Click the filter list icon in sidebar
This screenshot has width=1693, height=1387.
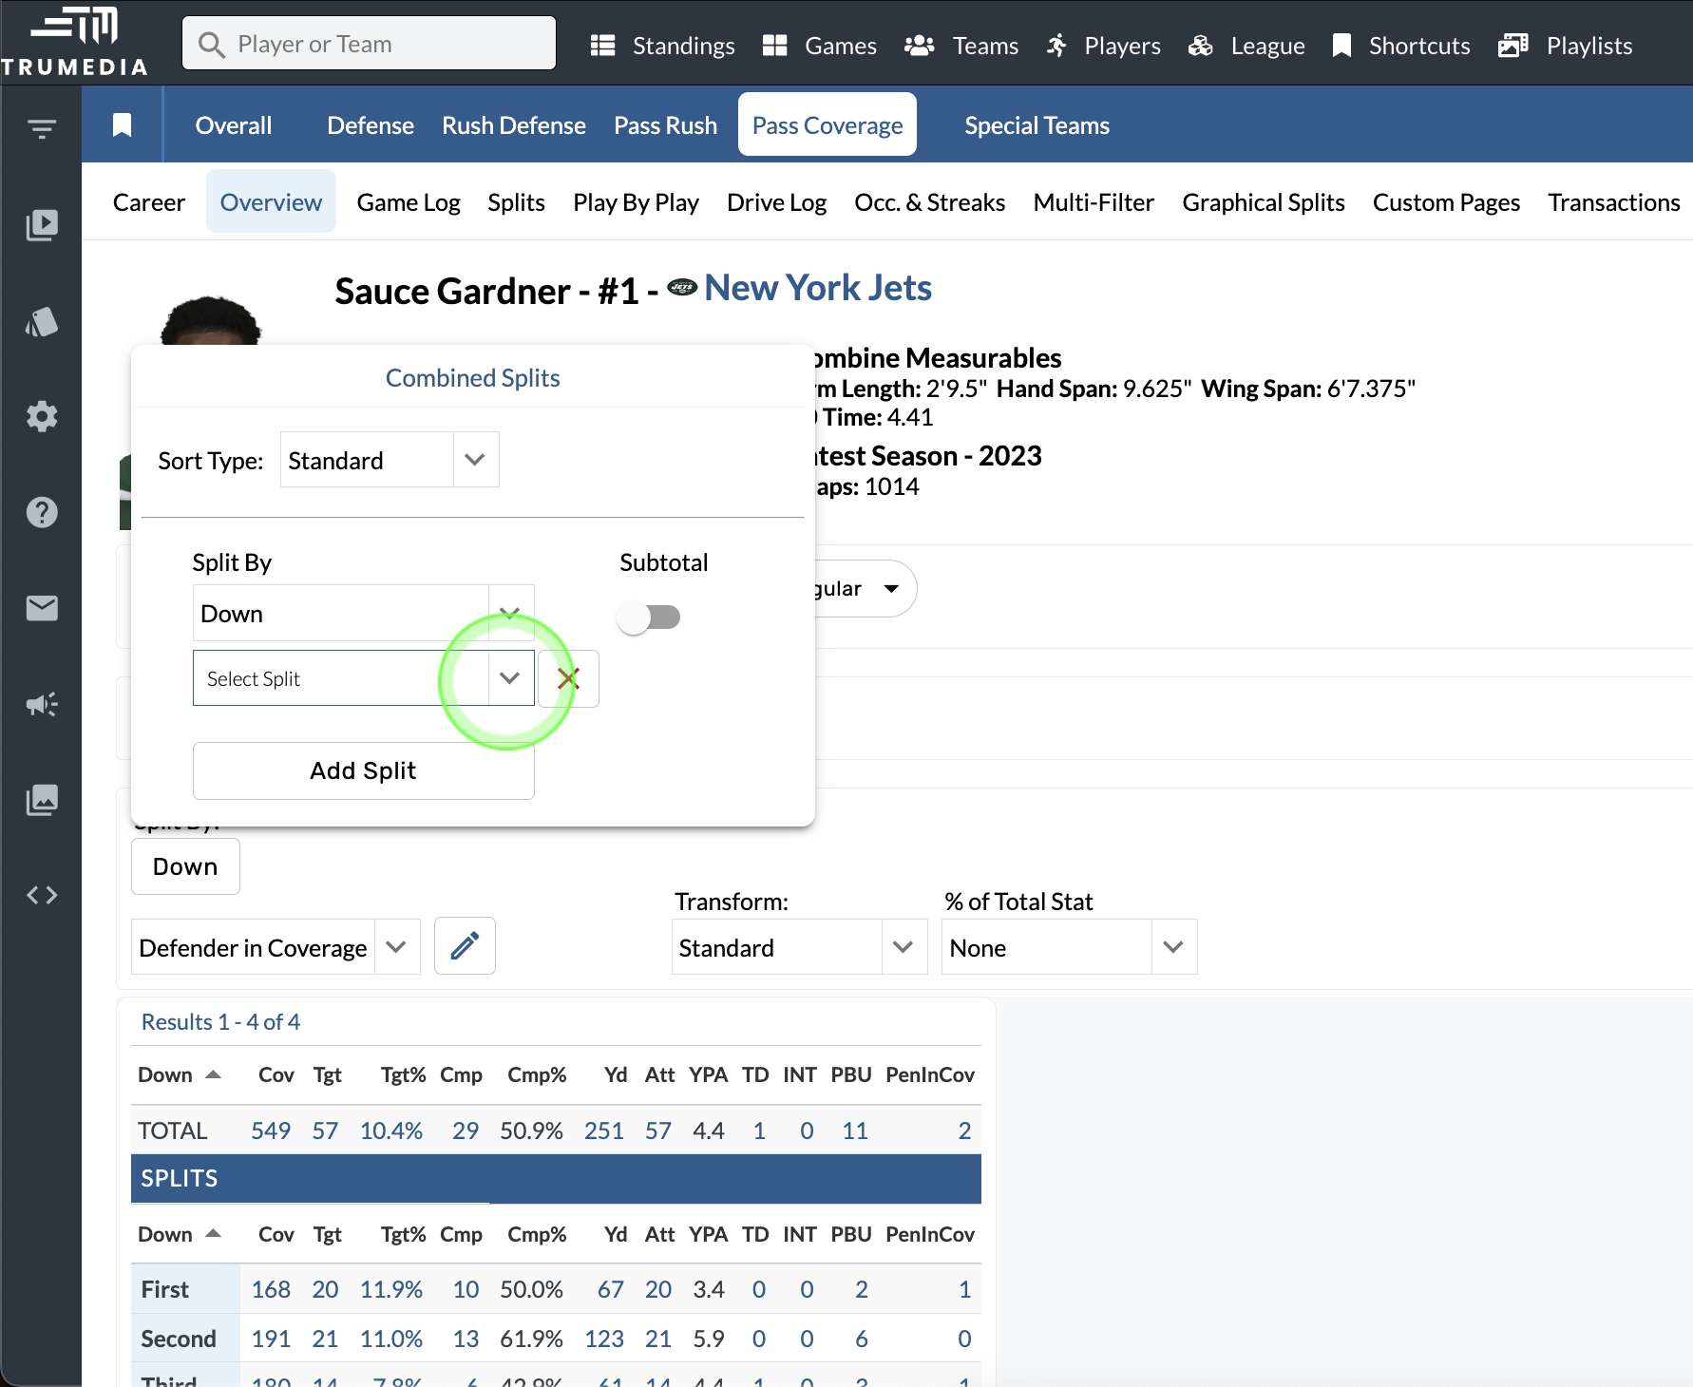[41, 128]
